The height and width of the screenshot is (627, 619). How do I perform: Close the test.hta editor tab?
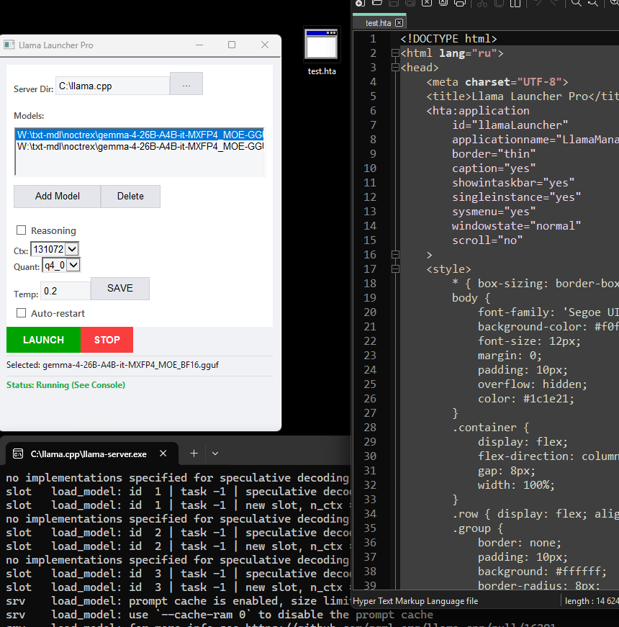click(x=399, y=23)
